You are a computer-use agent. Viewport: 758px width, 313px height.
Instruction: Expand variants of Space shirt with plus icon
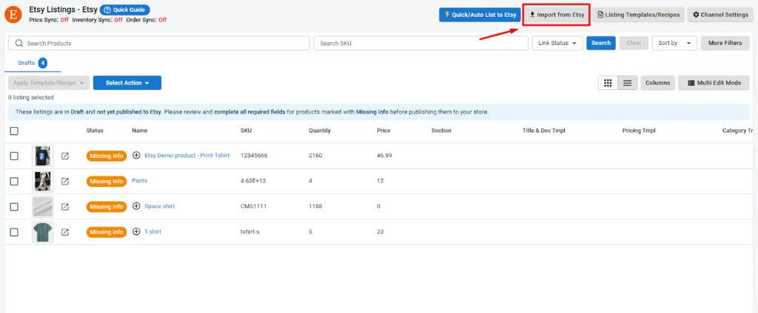pos(136,207)
